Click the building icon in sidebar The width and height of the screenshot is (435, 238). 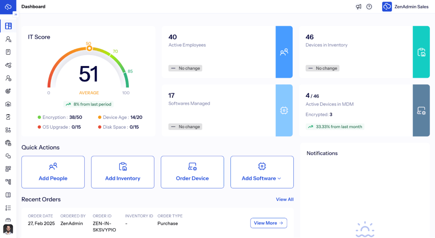click(x=8, y=104)
